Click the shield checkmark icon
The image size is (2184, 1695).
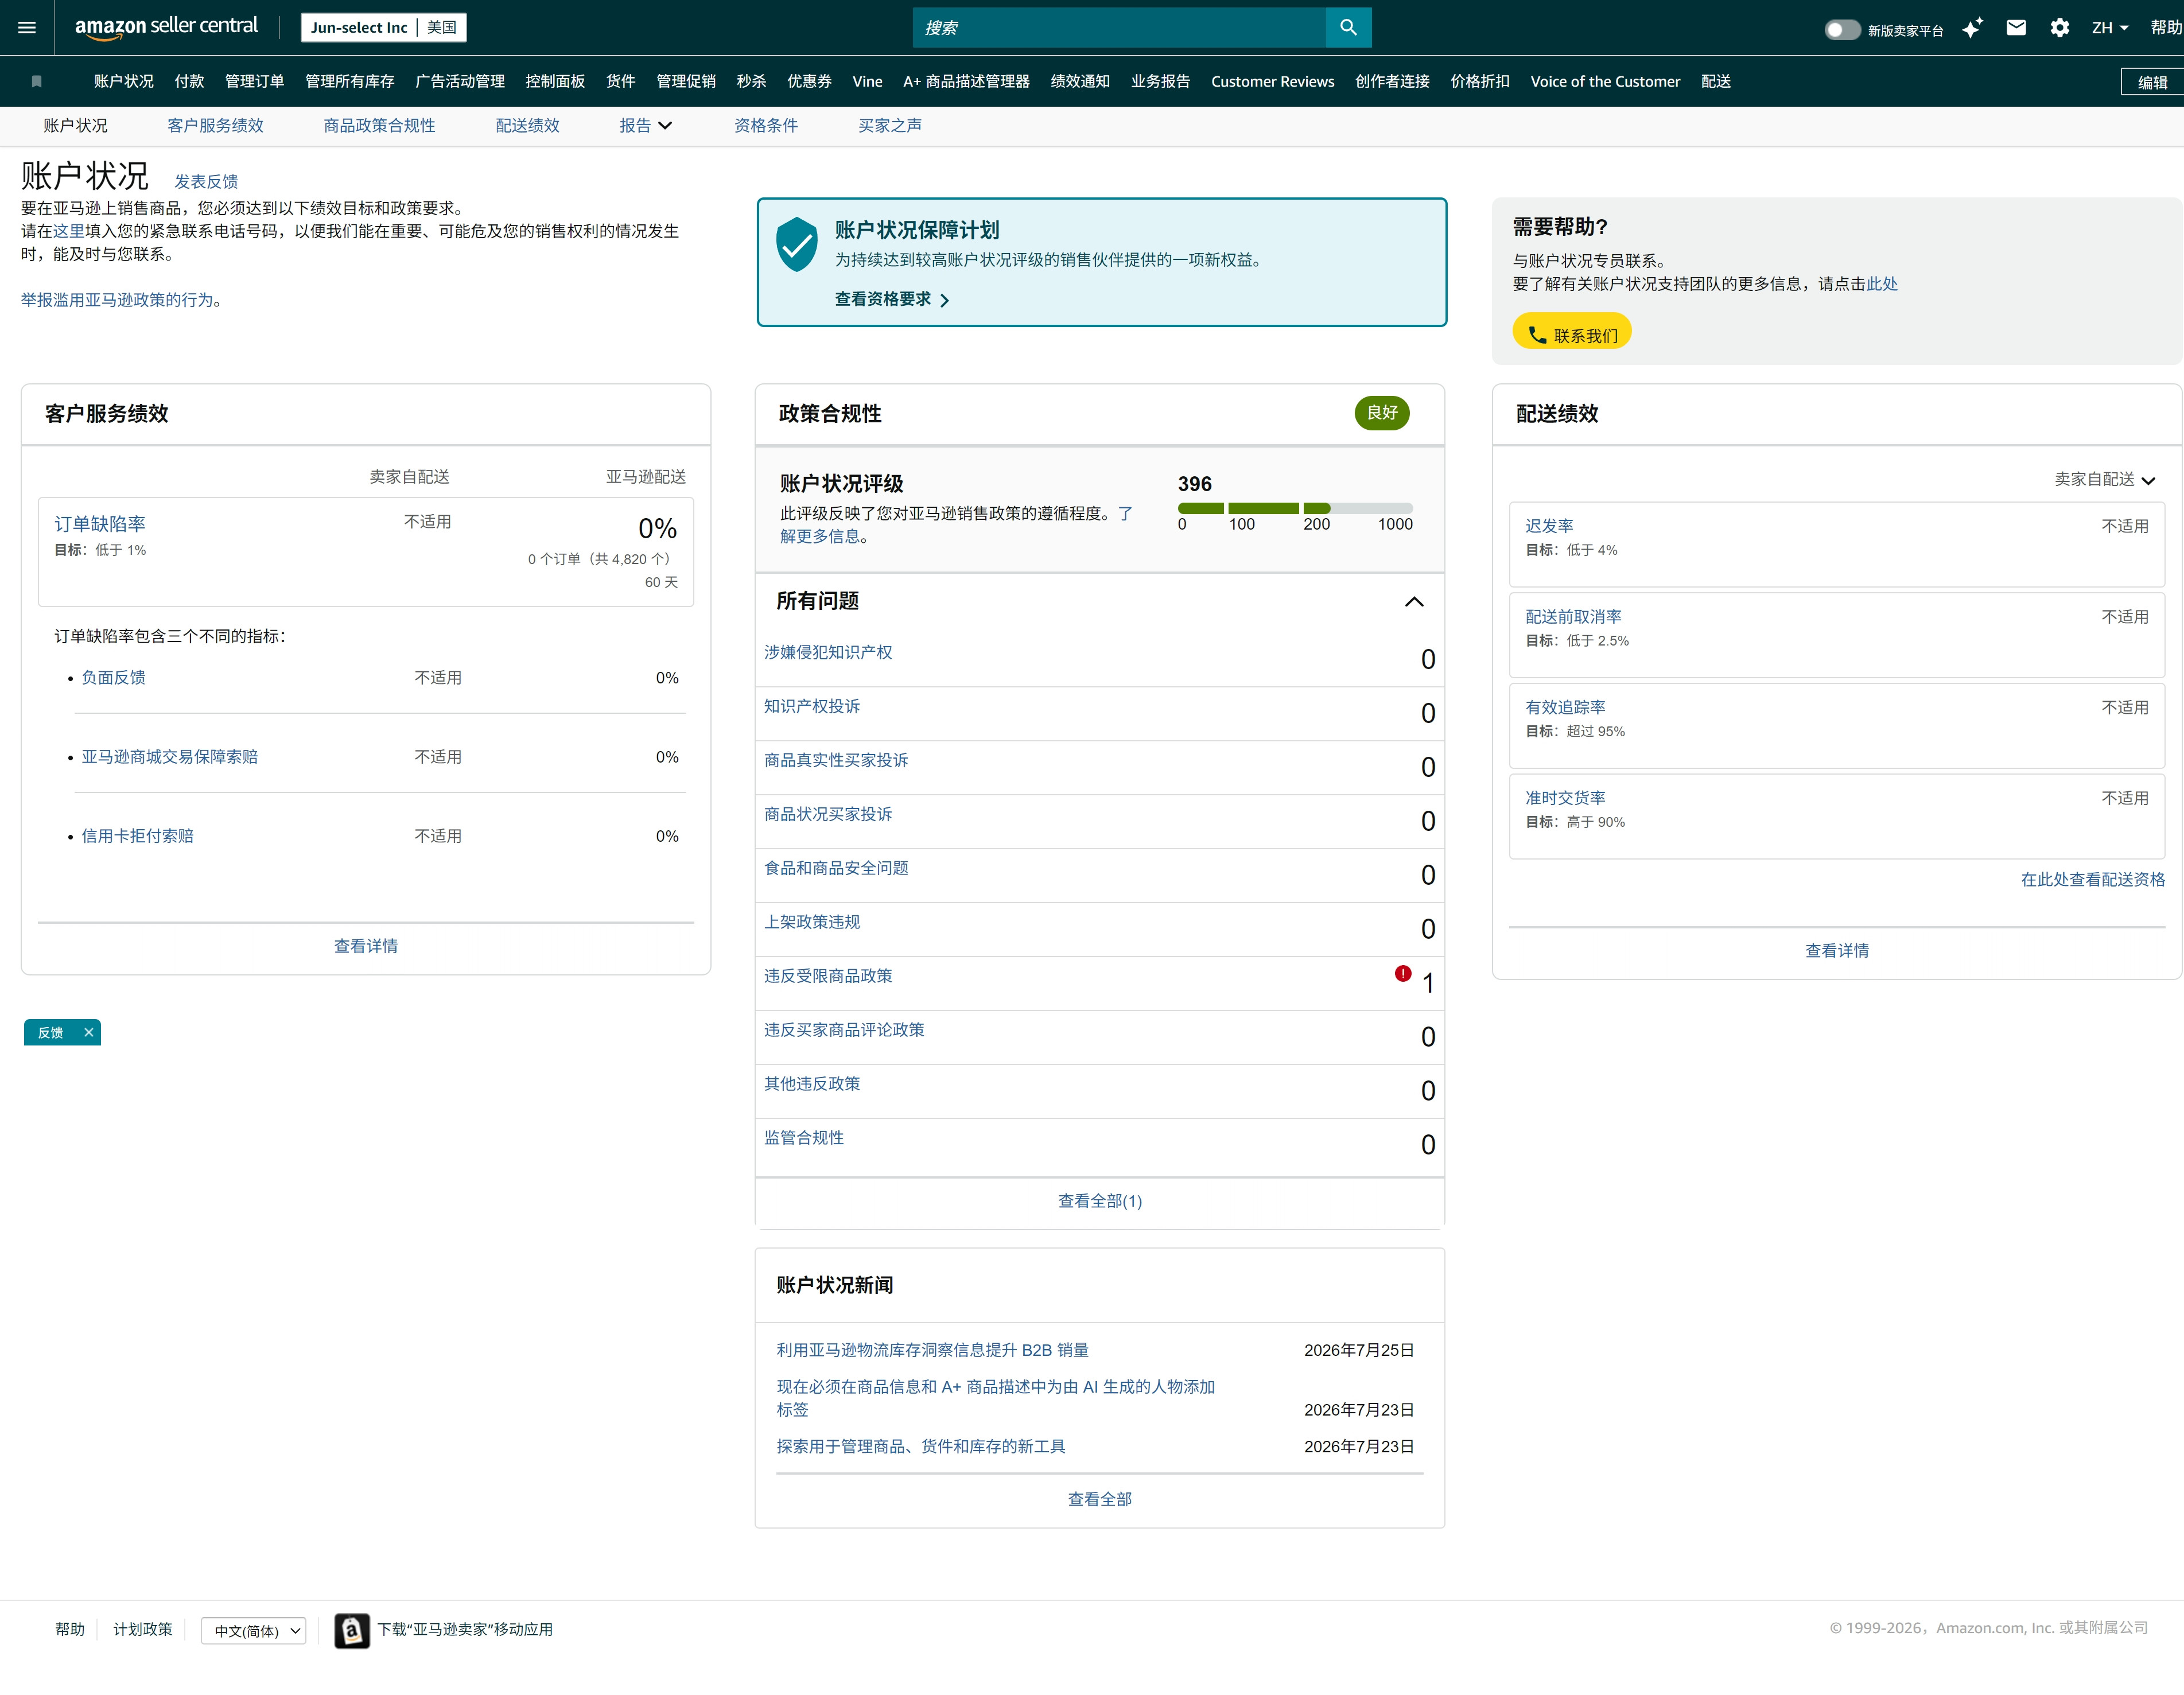click(797, 244)
